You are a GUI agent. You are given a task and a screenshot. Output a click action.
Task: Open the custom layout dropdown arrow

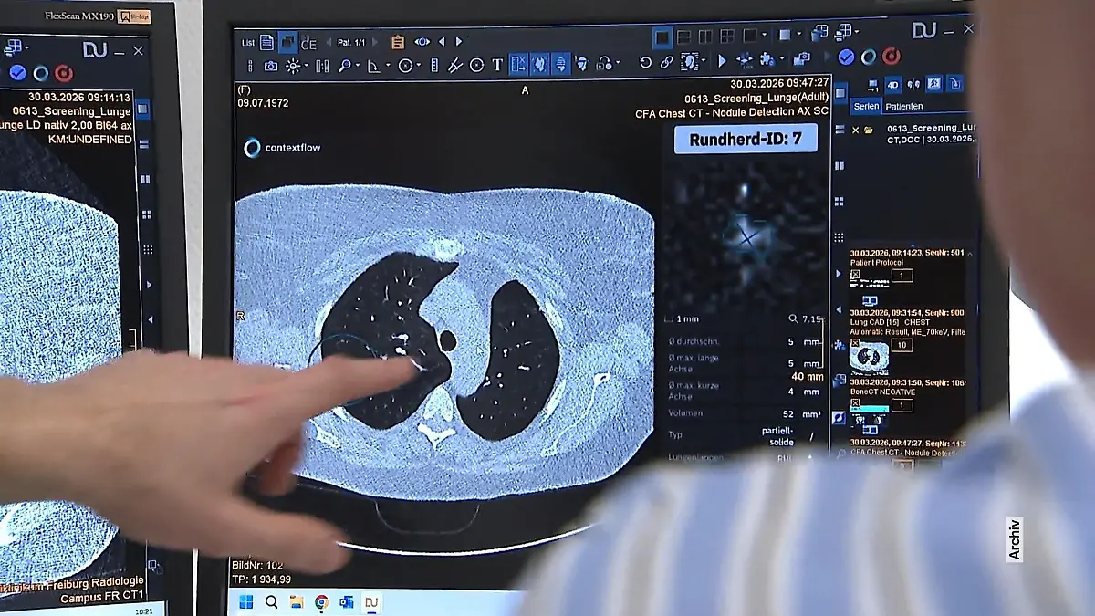click(764, 34)
